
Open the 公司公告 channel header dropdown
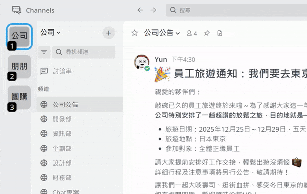(162, 33)
